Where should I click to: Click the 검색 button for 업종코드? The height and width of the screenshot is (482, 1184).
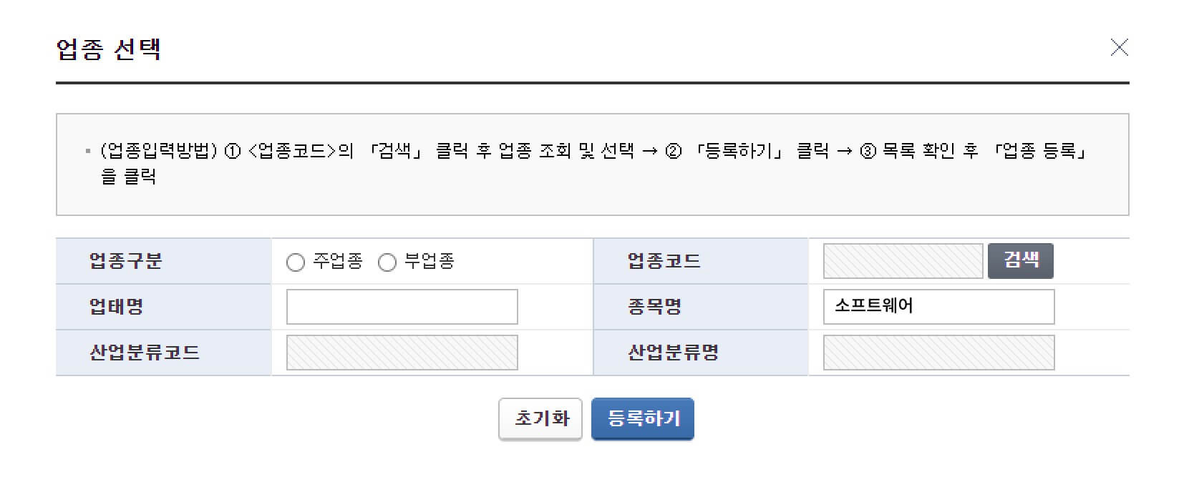point(1020,260)
